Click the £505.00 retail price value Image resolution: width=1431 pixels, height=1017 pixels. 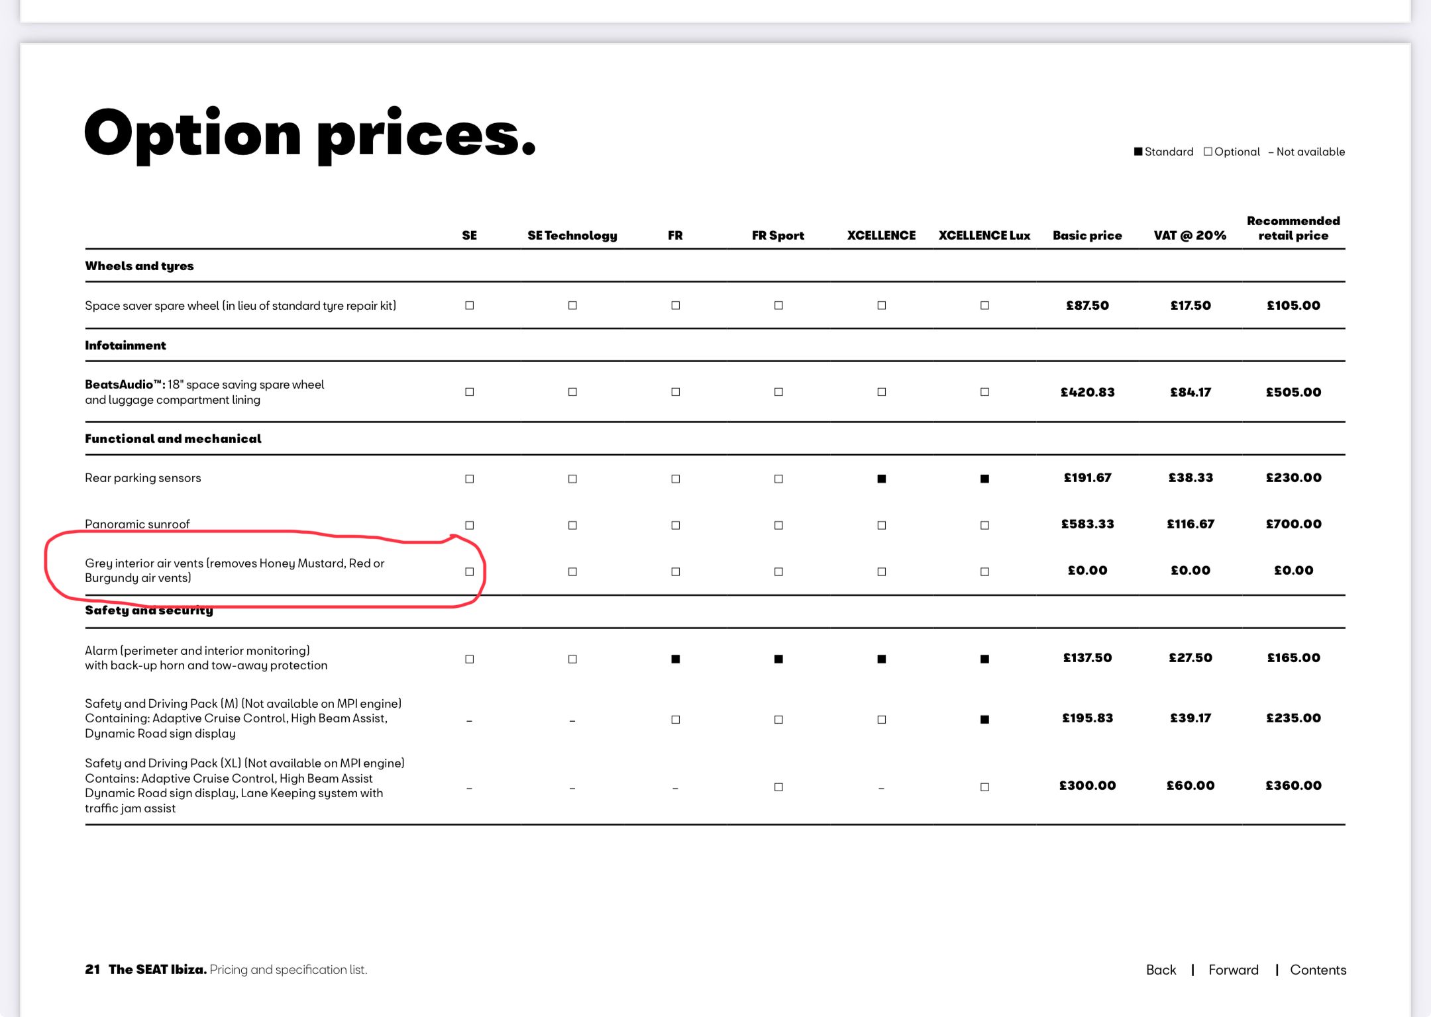(x=1293, y=392)
